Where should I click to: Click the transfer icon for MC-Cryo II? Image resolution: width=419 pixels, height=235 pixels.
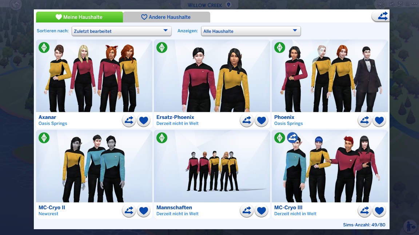point(129,211)
